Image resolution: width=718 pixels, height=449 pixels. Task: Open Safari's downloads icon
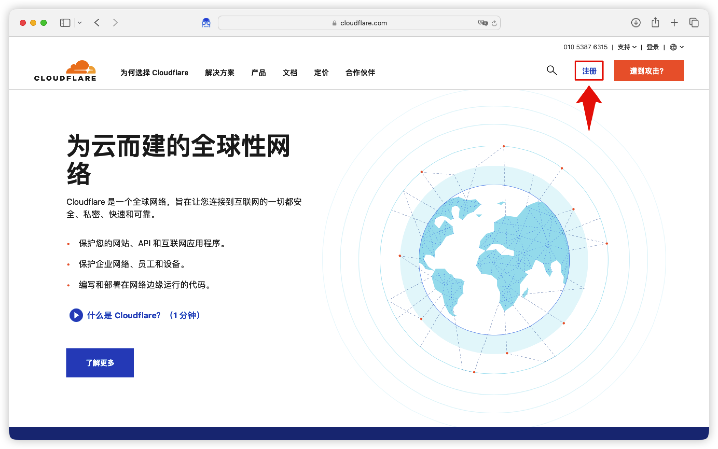tap(636, 23)
